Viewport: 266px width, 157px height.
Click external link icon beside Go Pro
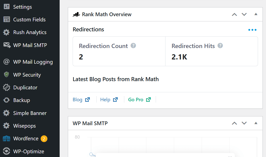click(x=148, y=100)
